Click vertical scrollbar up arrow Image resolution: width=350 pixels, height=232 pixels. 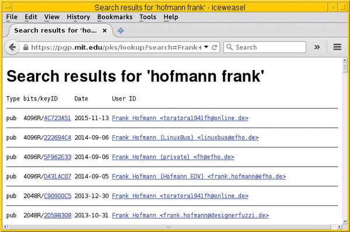pos(345,60)
